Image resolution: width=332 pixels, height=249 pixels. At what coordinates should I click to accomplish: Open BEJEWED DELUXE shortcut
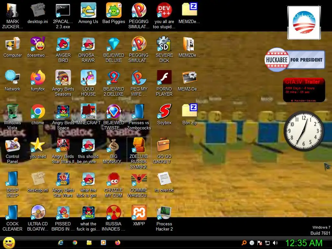[x=114, y=50]
